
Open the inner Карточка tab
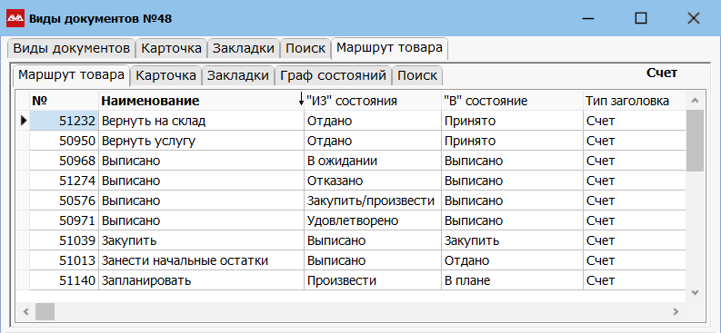click(x=166, y=75)
